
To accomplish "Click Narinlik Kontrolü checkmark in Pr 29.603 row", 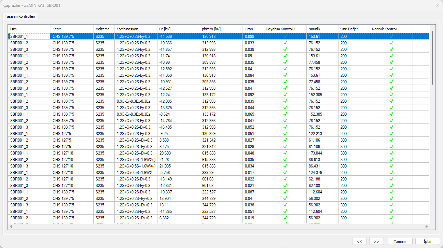I will pyautogui.click(x=391, y=153).
